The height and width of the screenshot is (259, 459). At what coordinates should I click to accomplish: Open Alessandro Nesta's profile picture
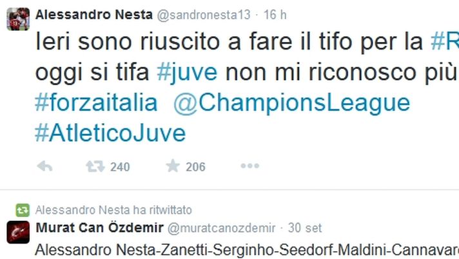(x=18, y=19)
